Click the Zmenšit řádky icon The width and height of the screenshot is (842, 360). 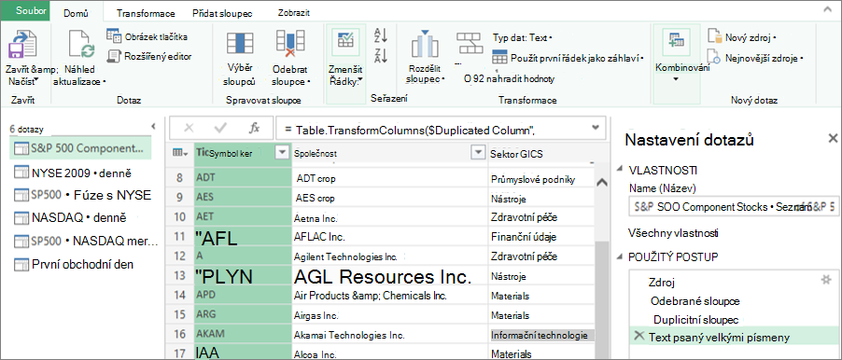[x=345, y=42]
